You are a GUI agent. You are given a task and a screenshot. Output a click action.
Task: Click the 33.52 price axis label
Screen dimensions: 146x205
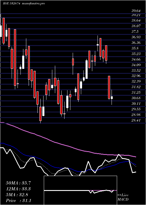pyautogui.click(x=136, y=70)
